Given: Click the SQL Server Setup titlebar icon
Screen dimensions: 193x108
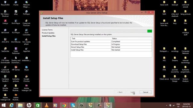Looking at the screenshot, I should [42, 13].
